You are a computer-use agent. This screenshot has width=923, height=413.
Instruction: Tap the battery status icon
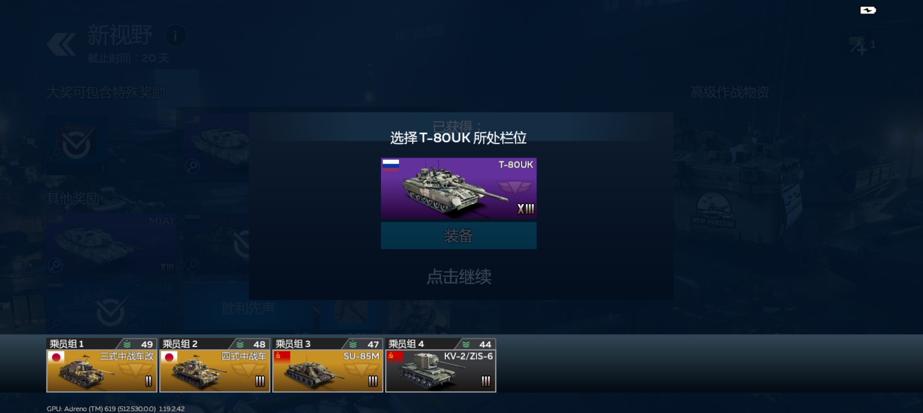coord(868,10)
